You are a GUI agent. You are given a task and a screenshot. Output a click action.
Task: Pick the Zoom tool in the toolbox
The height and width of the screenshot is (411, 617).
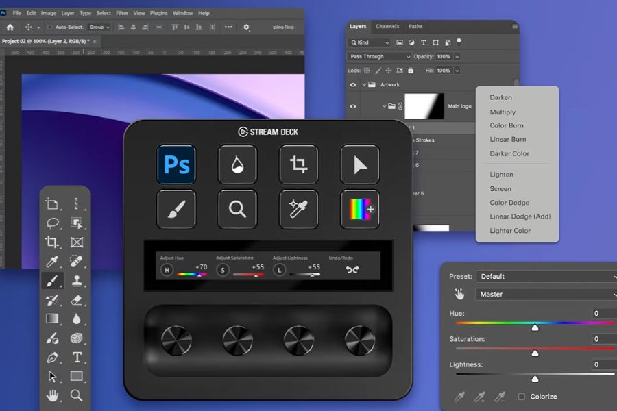[76, 395]
